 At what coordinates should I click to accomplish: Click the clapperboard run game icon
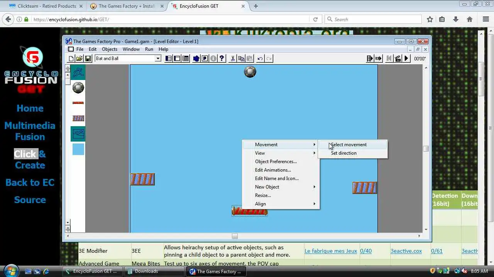[398, 58]
